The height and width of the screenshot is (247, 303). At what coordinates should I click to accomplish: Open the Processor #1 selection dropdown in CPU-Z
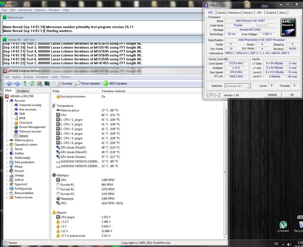(249, 86)
